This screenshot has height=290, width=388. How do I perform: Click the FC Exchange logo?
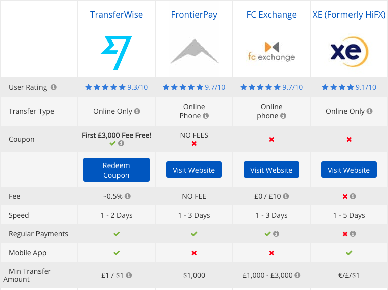[271, 52]
